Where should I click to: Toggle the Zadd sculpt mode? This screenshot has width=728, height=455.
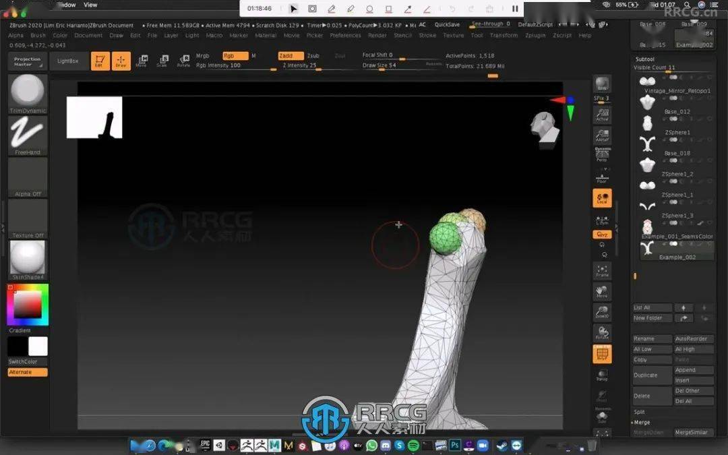[291, 56]
